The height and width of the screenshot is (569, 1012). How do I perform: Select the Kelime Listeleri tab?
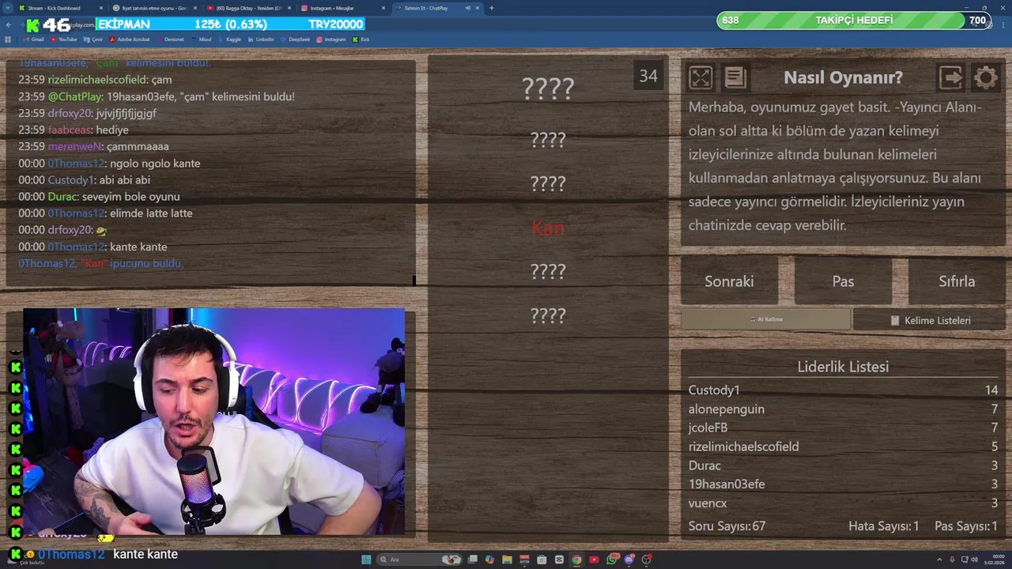pos(930,320)
